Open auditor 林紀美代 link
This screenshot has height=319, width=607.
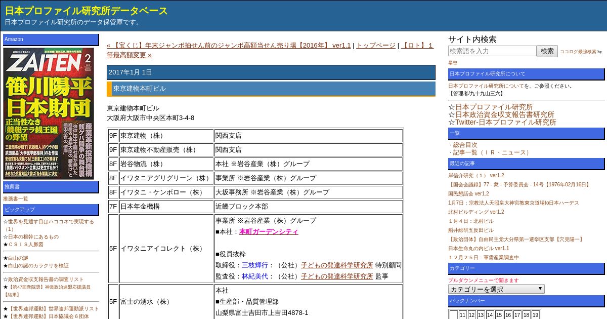coord(255,276)
